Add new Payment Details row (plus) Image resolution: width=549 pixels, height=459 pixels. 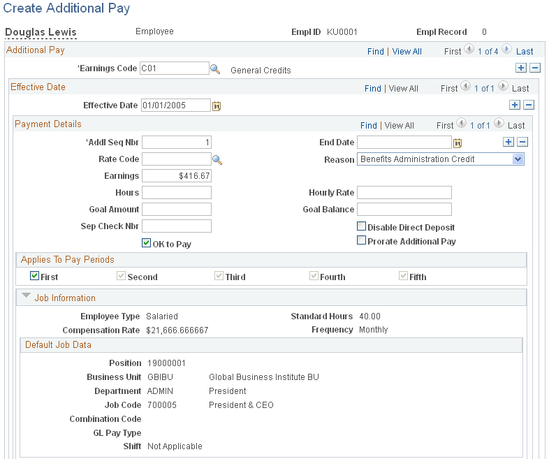(508, 142)
